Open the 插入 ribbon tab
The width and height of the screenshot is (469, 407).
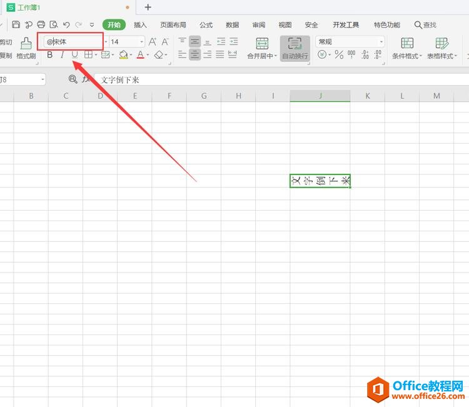[140, 25]
